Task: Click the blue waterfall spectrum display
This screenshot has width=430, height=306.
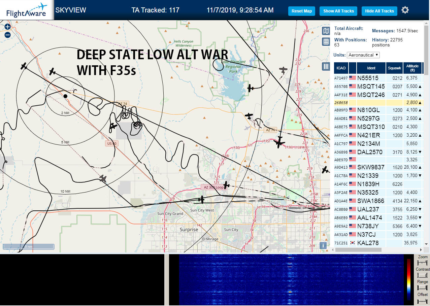Action: [x=291, y=280]
